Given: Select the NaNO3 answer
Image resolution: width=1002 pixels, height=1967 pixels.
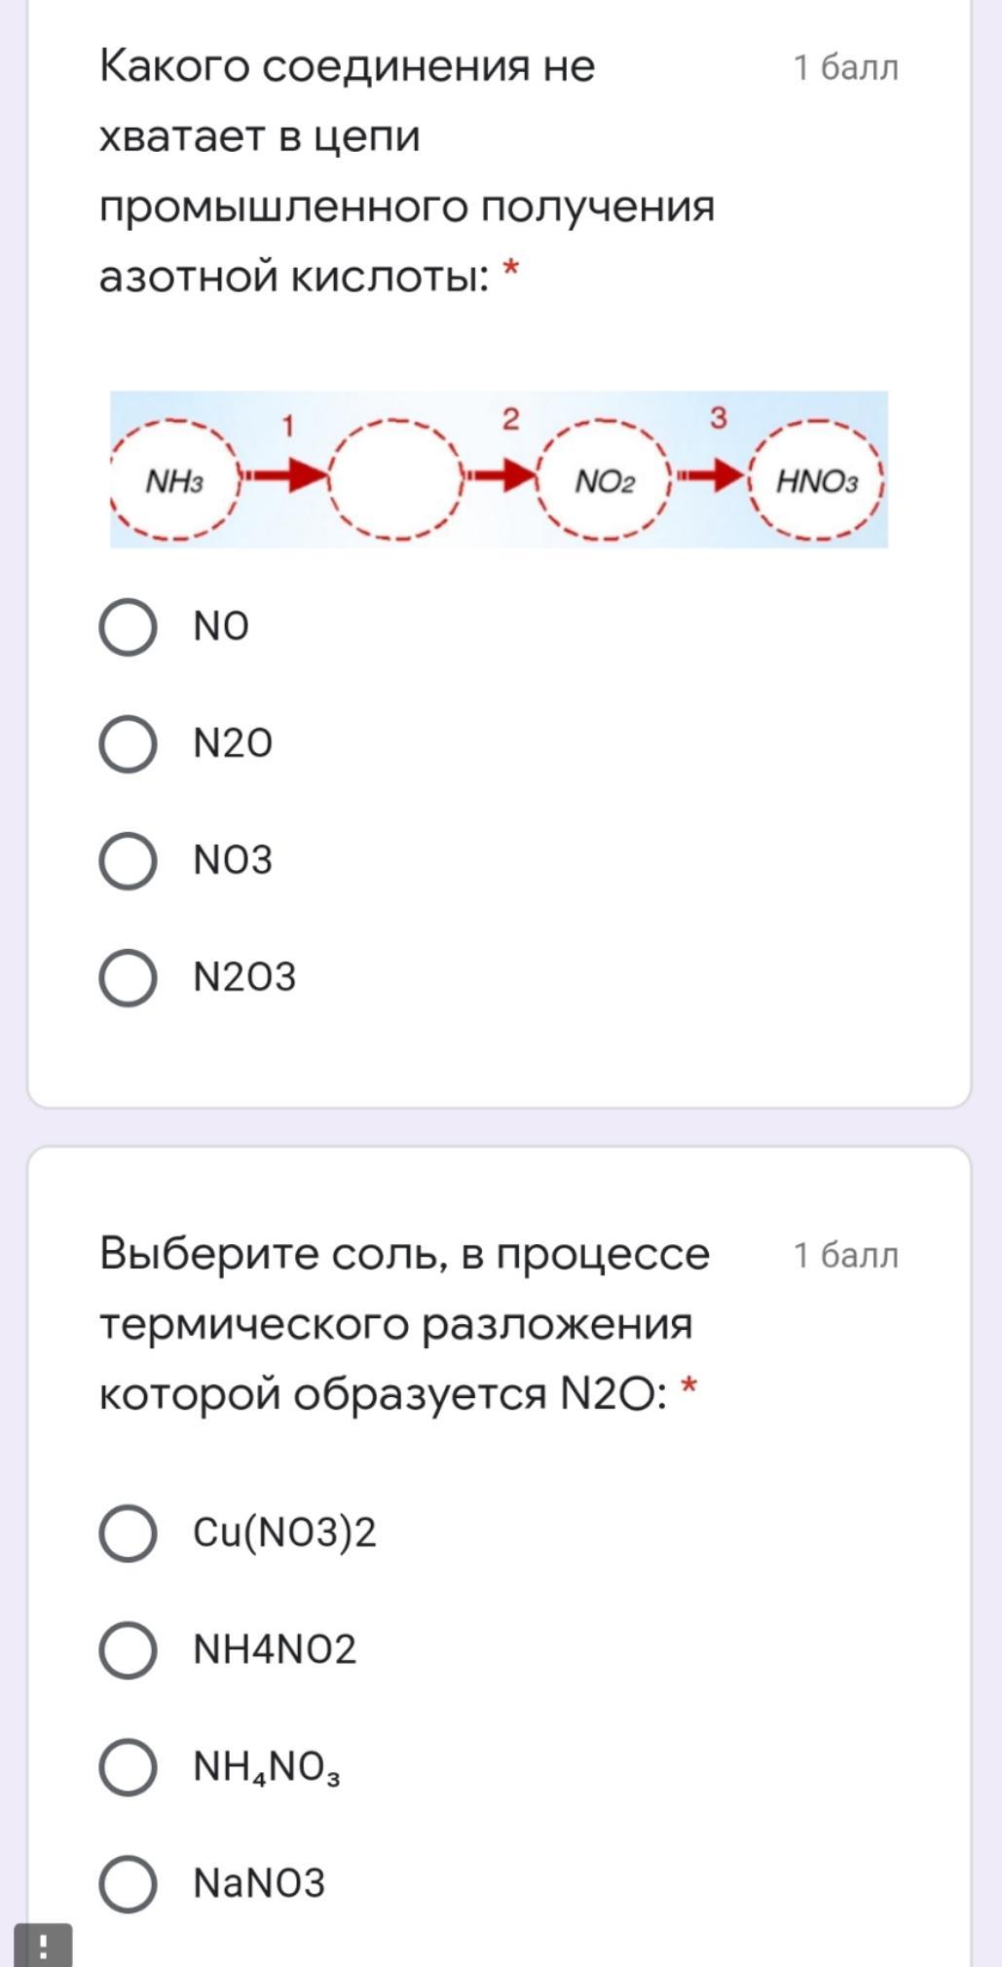Looking at the screenshot, I should tap(129, 1884).
